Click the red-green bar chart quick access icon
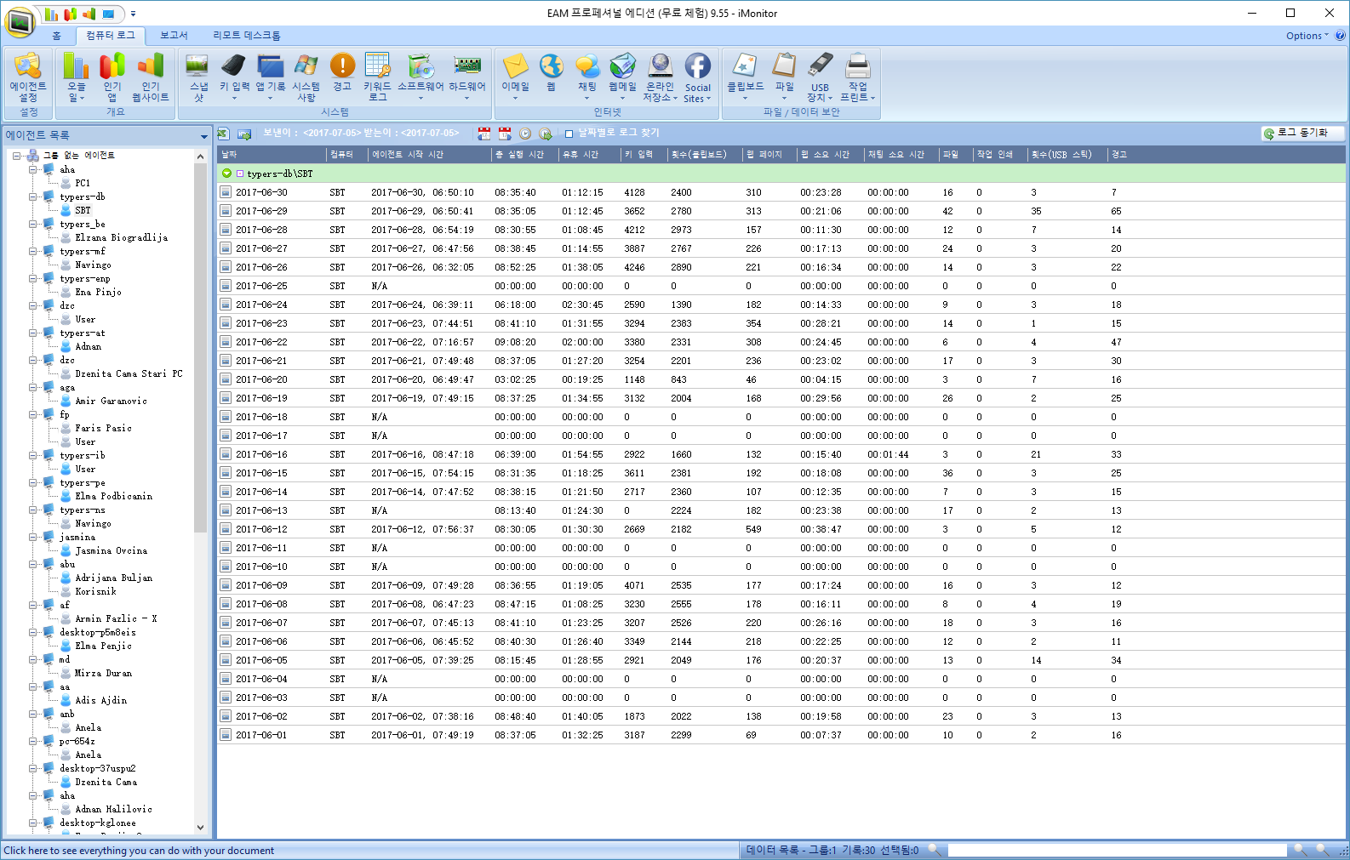Viewport: 1350px width, 860px height. pos(71,14)
